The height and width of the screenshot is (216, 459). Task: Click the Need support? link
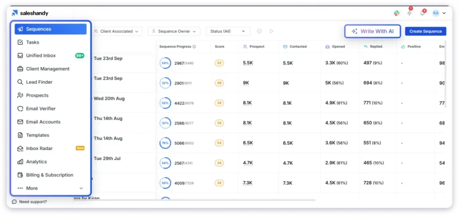33,202
